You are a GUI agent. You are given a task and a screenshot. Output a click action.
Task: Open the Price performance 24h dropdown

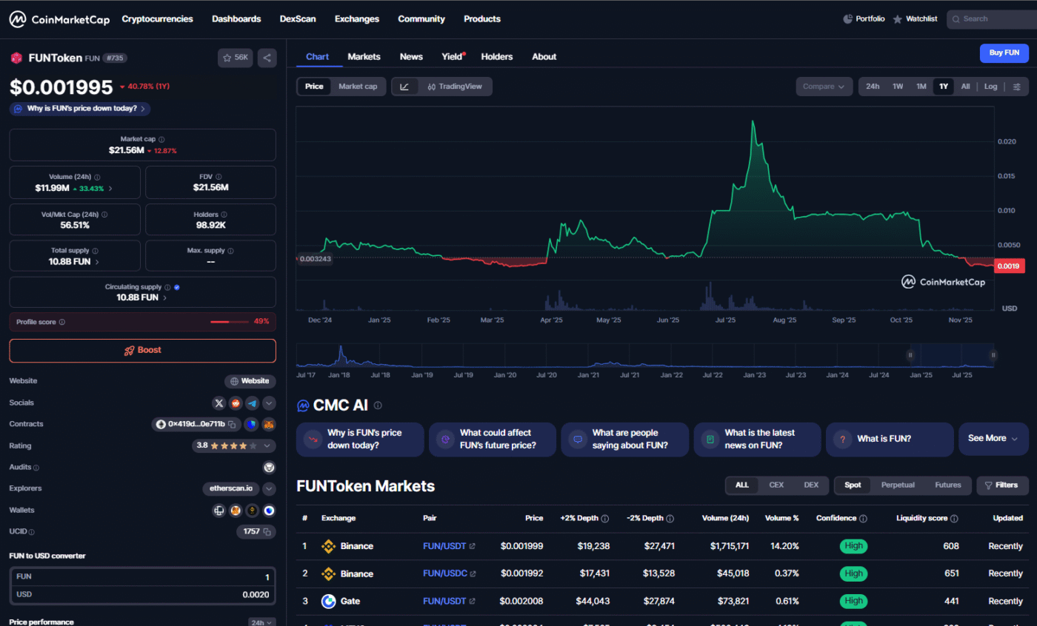point(261,622)
